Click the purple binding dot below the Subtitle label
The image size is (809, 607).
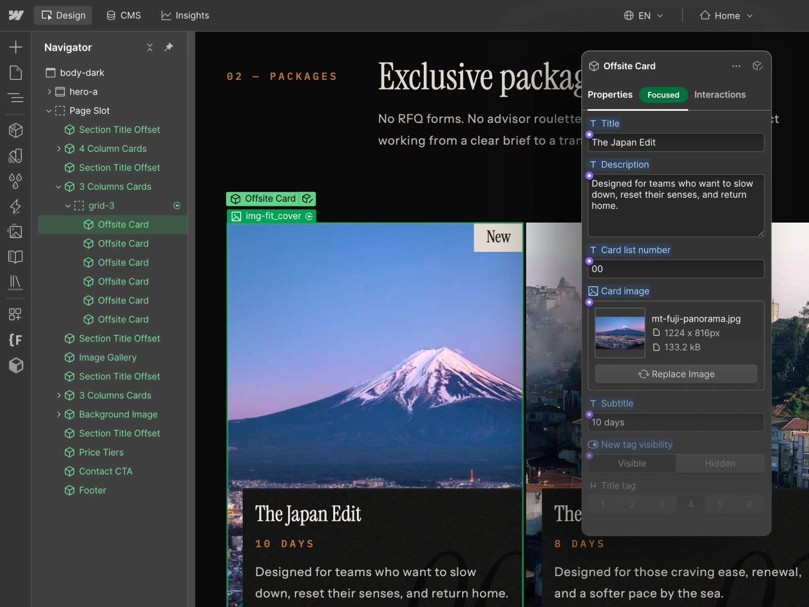(589, 415)
